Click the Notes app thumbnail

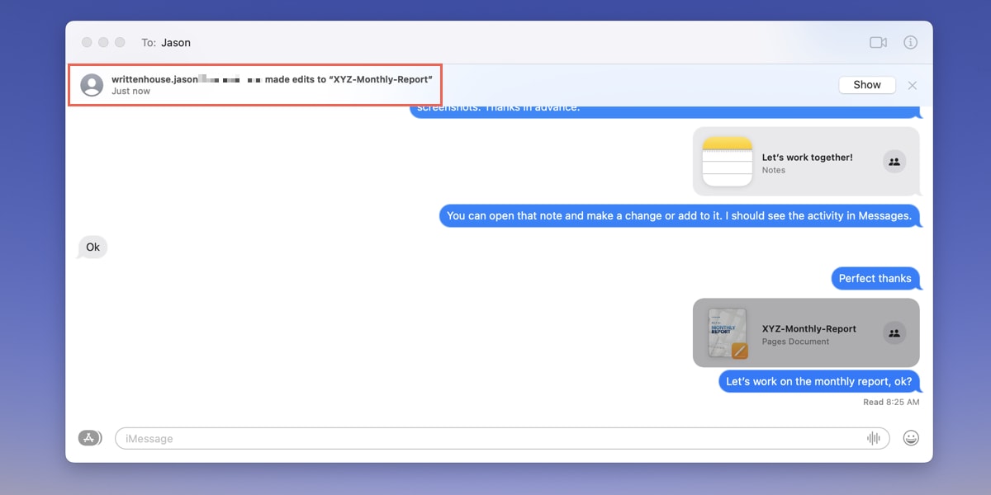click(727, 162)
